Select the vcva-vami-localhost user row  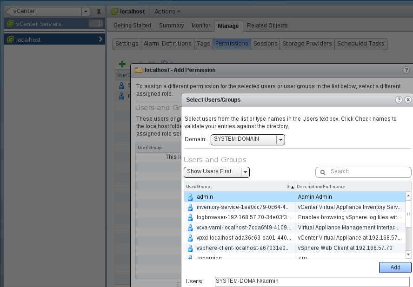[295, 228]
